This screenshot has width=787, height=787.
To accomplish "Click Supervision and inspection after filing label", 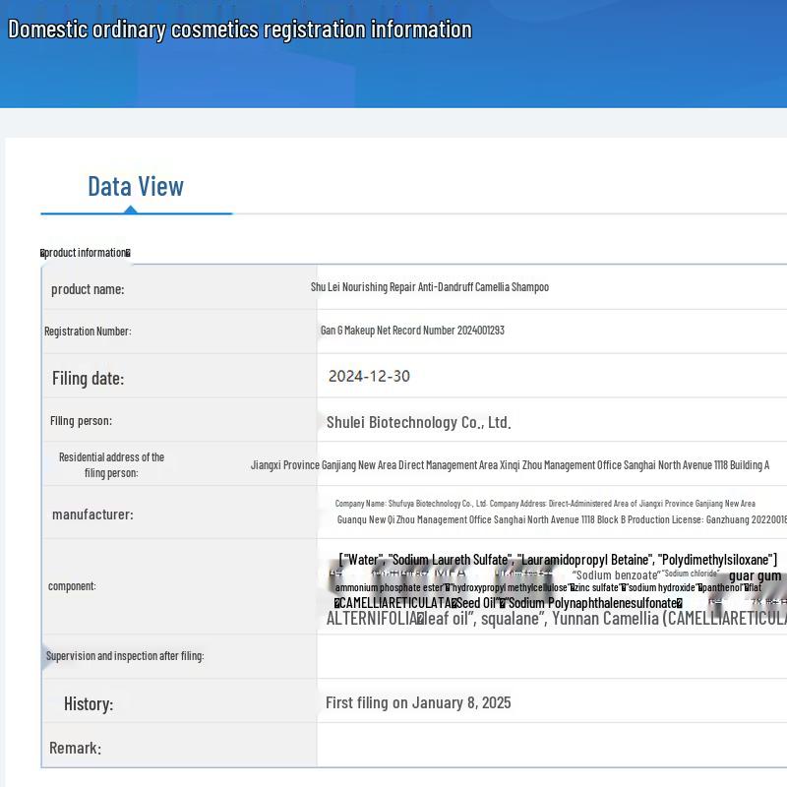I will pos(125,656).
